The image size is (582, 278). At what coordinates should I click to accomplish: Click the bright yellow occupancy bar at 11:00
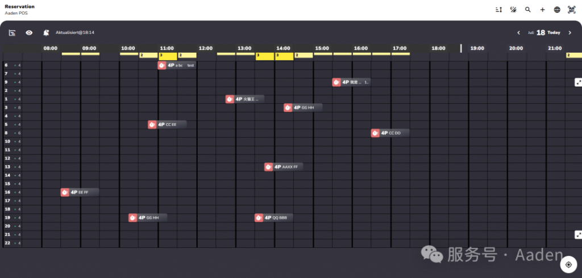coord(168,56)
